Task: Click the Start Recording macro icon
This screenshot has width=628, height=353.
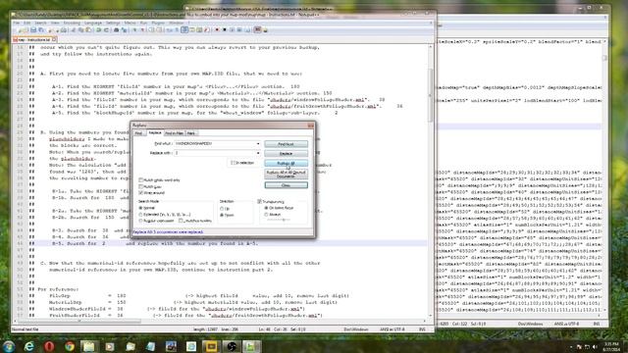Action: (x=217, y=30)
